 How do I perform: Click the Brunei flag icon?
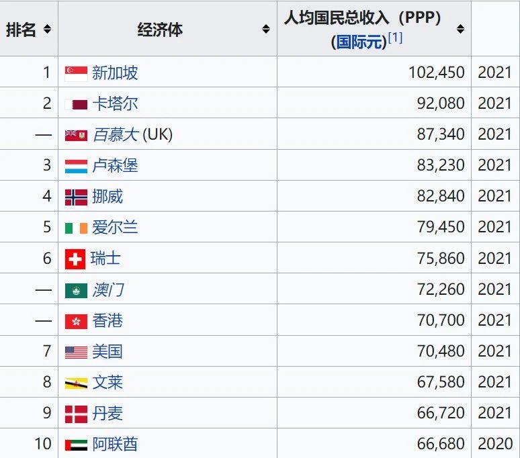click(x=76, y=383)
